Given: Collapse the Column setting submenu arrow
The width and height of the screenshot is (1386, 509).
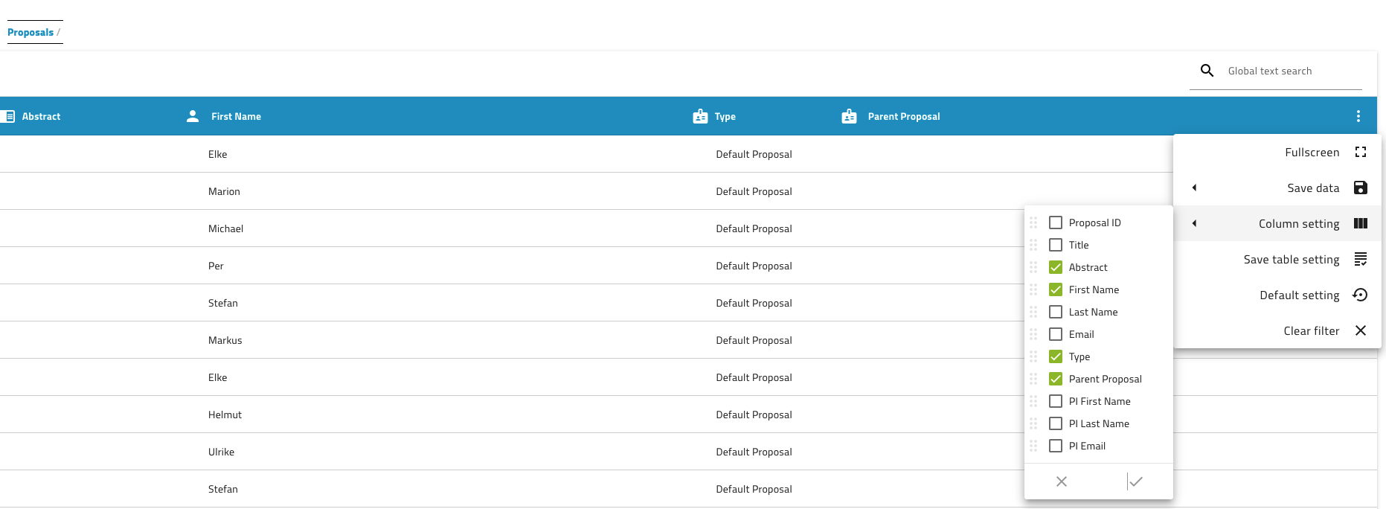Looking at the screenshot, I should 1194,223.
